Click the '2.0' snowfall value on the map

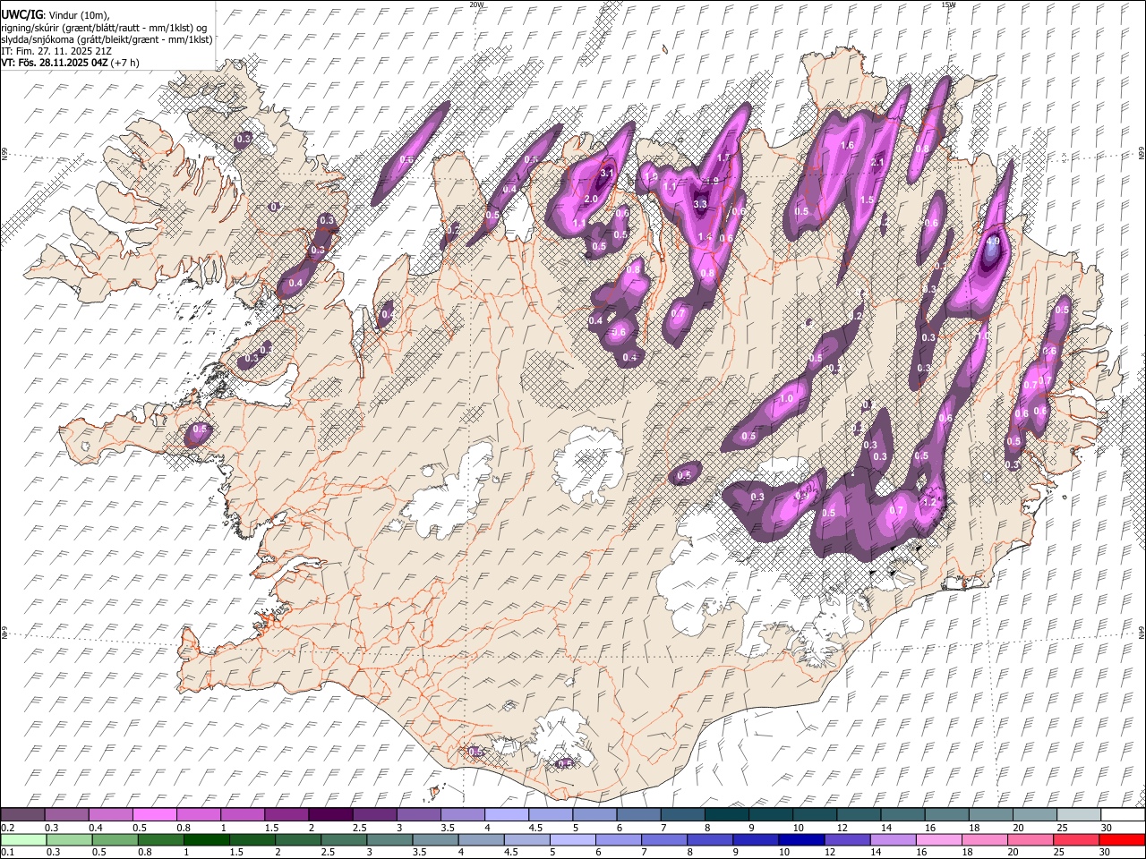(591, 199)
